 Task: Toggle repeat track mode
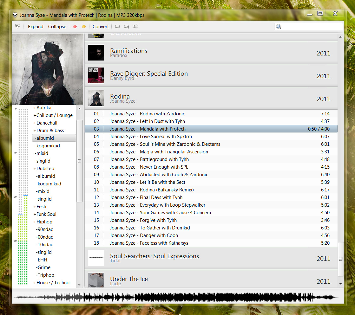126,27
